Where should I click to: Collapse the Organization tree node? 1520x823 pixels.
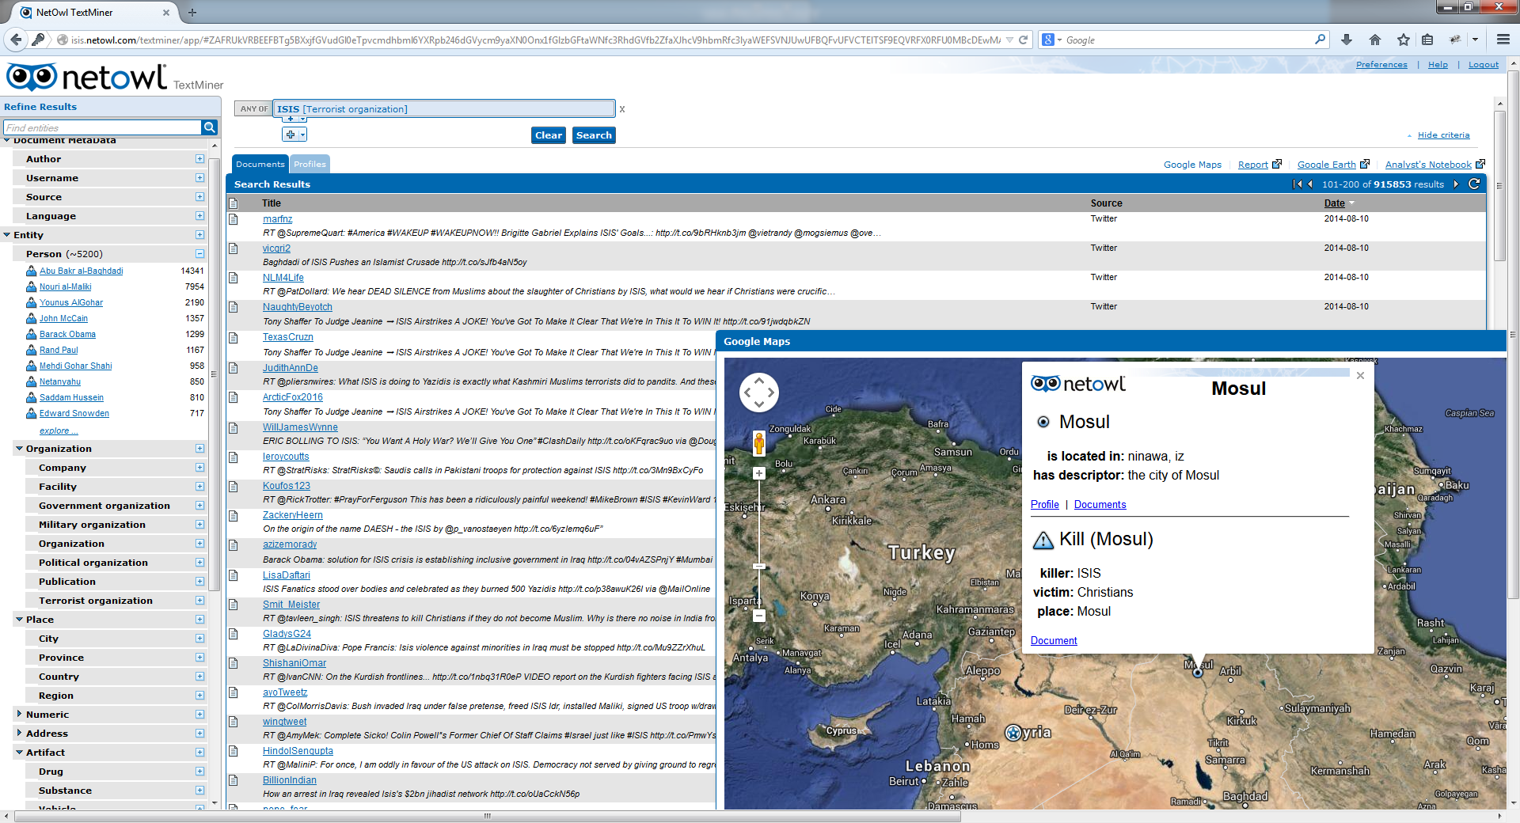(19, 449)
